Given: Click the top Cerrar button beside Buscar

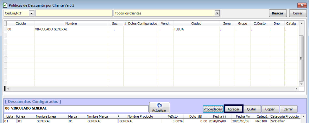Looking at the screenshot, I should (x=297, y=13).
